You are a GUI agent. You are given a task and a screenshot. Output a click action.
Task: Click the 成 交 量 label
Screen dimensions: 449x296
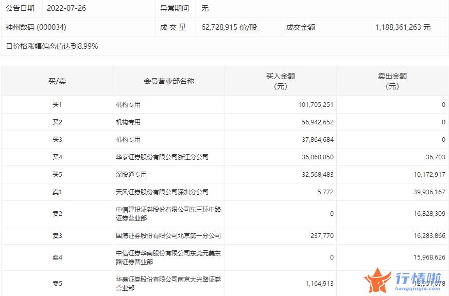(173, 27)
